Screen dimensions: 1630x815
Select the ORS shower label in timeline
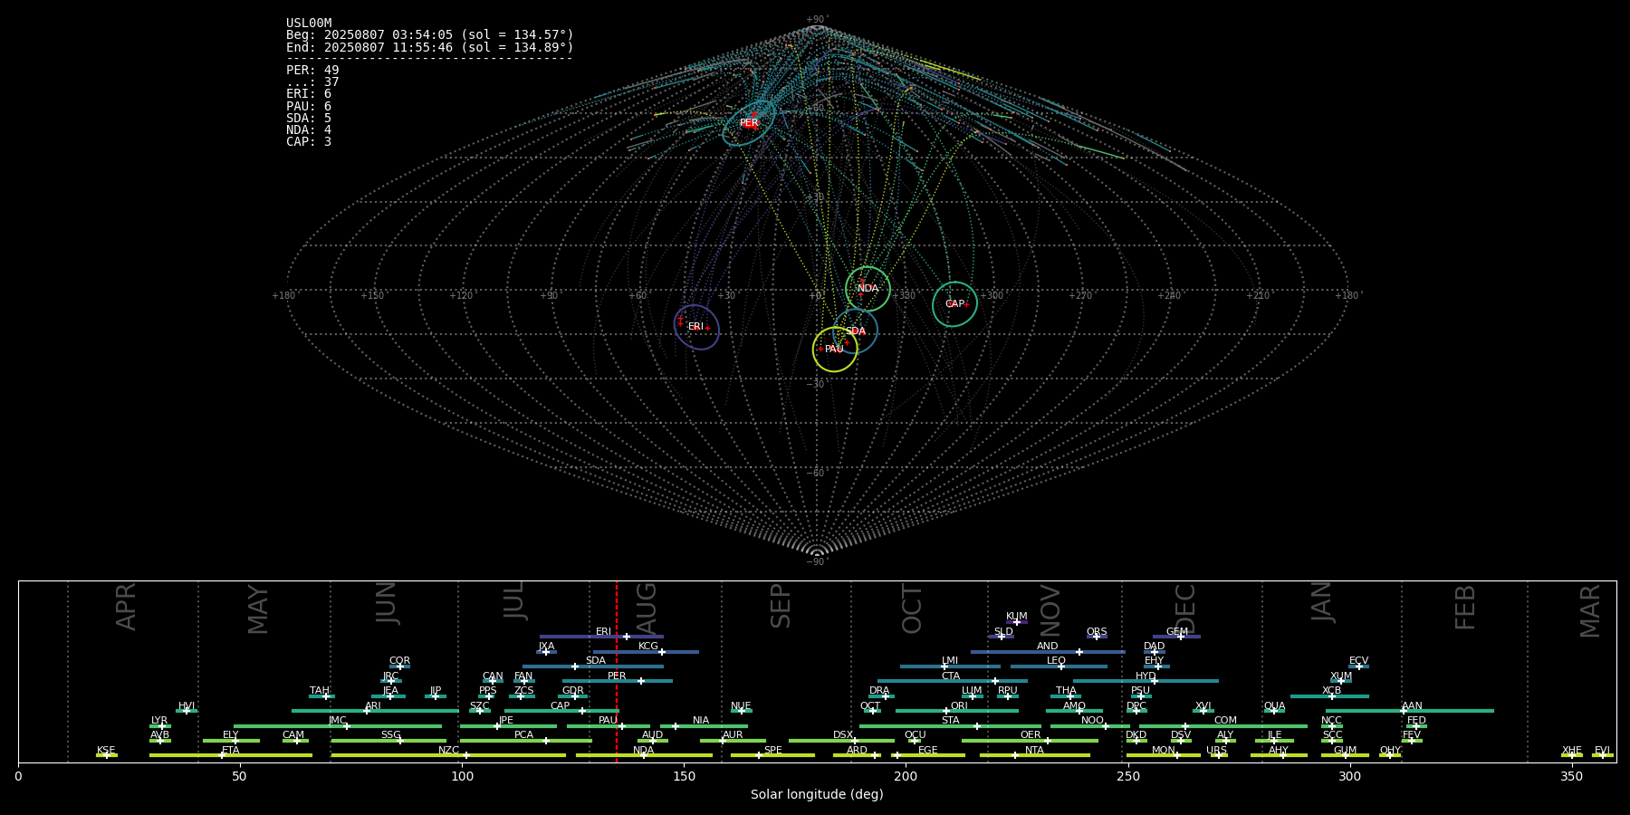point(1097,632)
